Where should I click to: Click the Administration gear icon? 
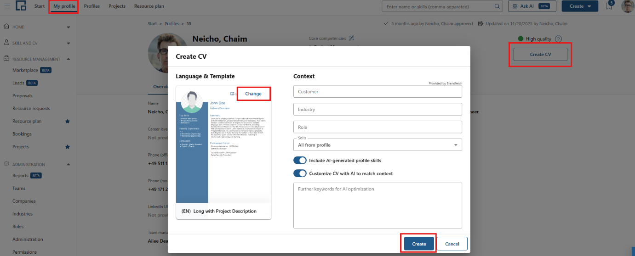tap(6, 164)
